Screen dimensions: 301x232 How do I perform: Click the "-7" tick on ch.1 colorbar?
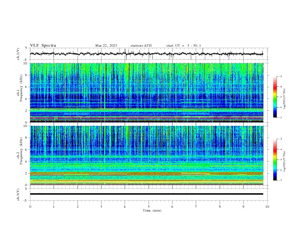(x=280, y=118)
